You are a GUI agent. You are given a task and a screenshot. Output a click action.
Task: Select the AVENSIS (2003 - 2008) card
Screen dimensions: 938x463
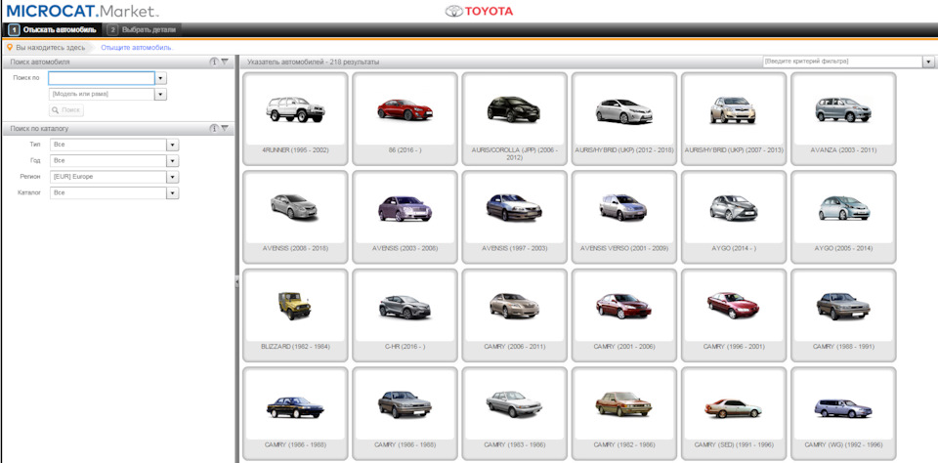405,217
